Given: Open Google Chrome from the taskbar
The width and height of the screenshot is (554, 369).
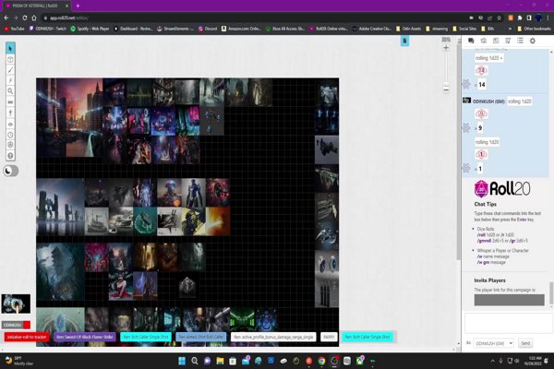Looking at the screenshot, I should click(321, 361).
